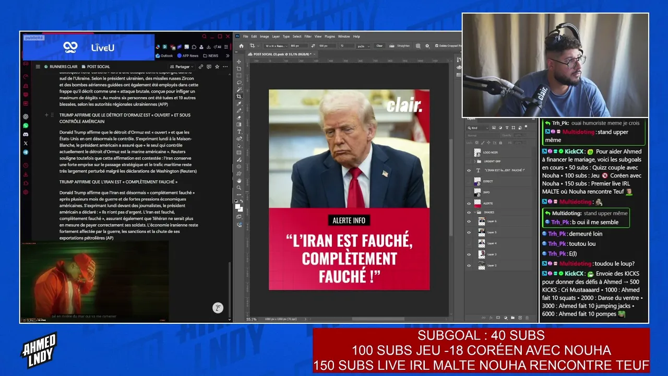Open the Image menu
668x376 pixels.
[264, 37]
